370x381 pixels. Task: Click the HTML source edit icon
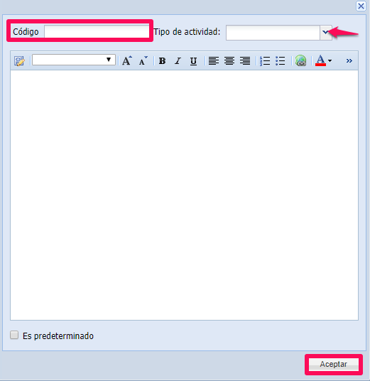point(19,60)
